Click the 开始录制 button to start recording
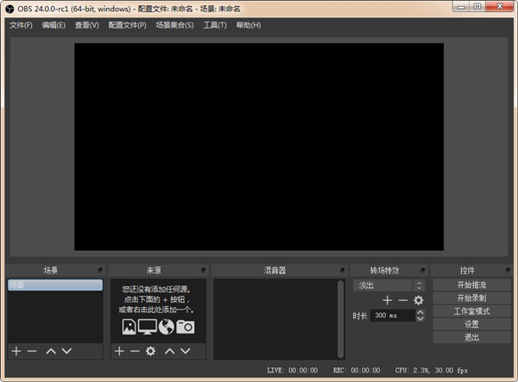The height and width of the screenshot is (382, 518). point(472,298)
